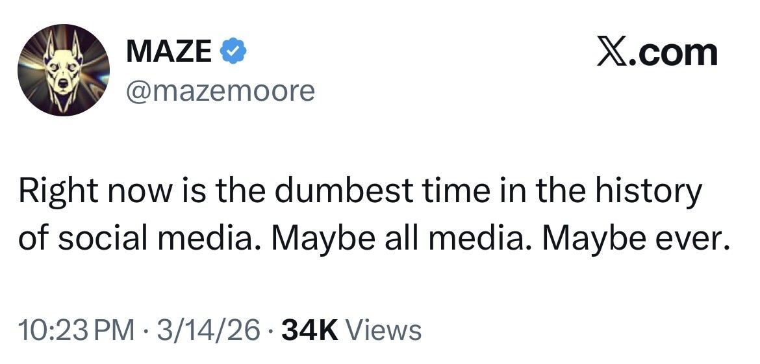760x364 pixels.
Task: Click the "PM" part of the timestamp
Action: point(113,330)
